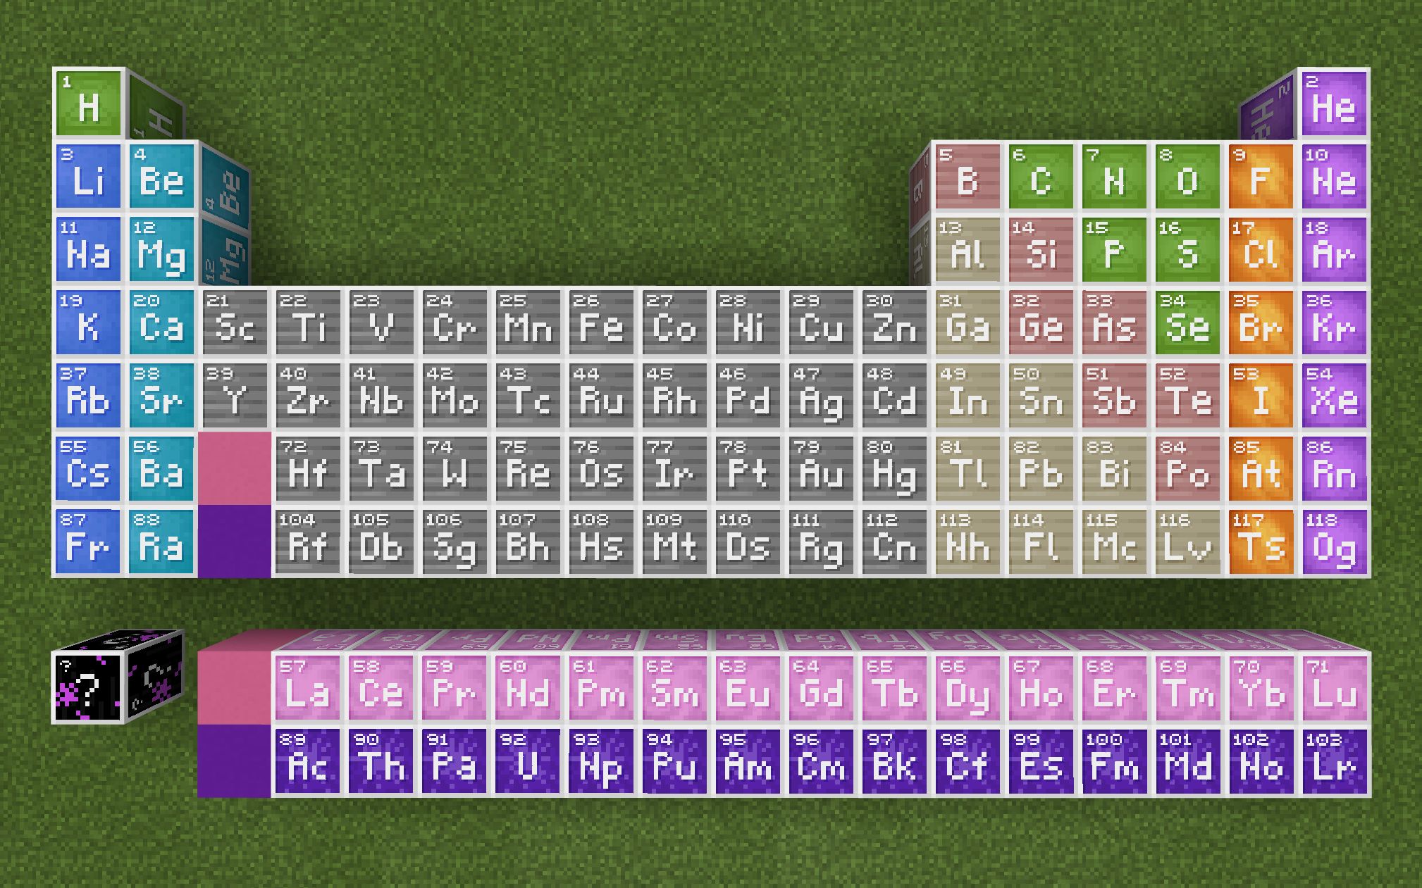
Task: Click purple actinide placeholder beside Ra
Action: click(x=235, y=542)
